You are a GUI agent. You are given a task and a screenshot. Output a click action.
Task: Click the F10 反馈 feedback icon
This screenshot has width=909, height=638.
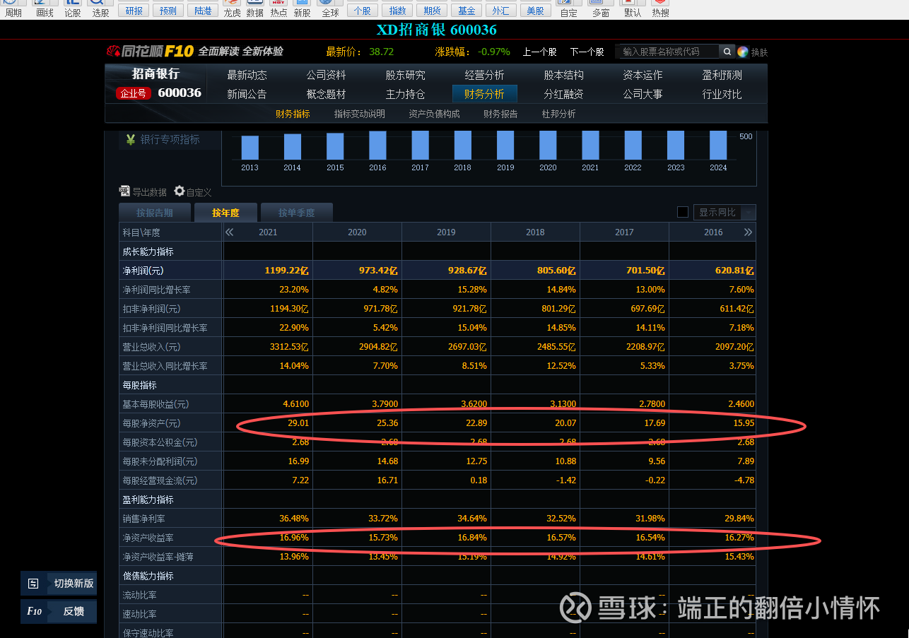tap(35, 612)
